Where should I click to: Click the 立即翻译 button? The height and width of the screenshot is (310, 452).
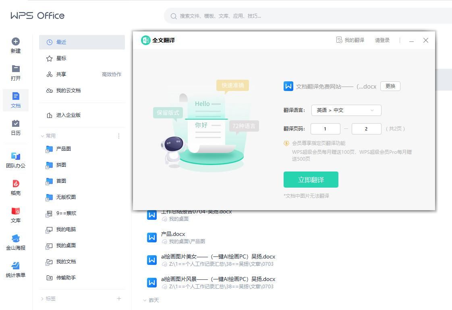(x=311, y=180)
